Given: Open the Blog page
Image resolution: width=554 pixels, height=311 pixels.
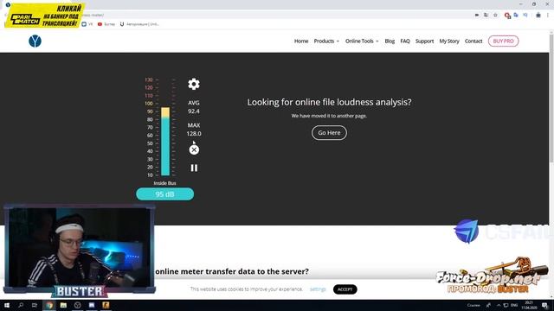Looking at the screenshot, I should pos(390,41).
